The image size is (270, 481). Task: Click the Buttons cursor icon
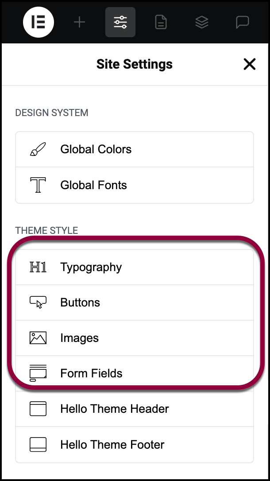click(x=38, y=303)
